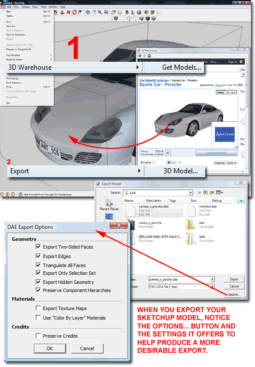Select Save As Template in File menu
Screen dimensions: 255x367
pos(16,35)
